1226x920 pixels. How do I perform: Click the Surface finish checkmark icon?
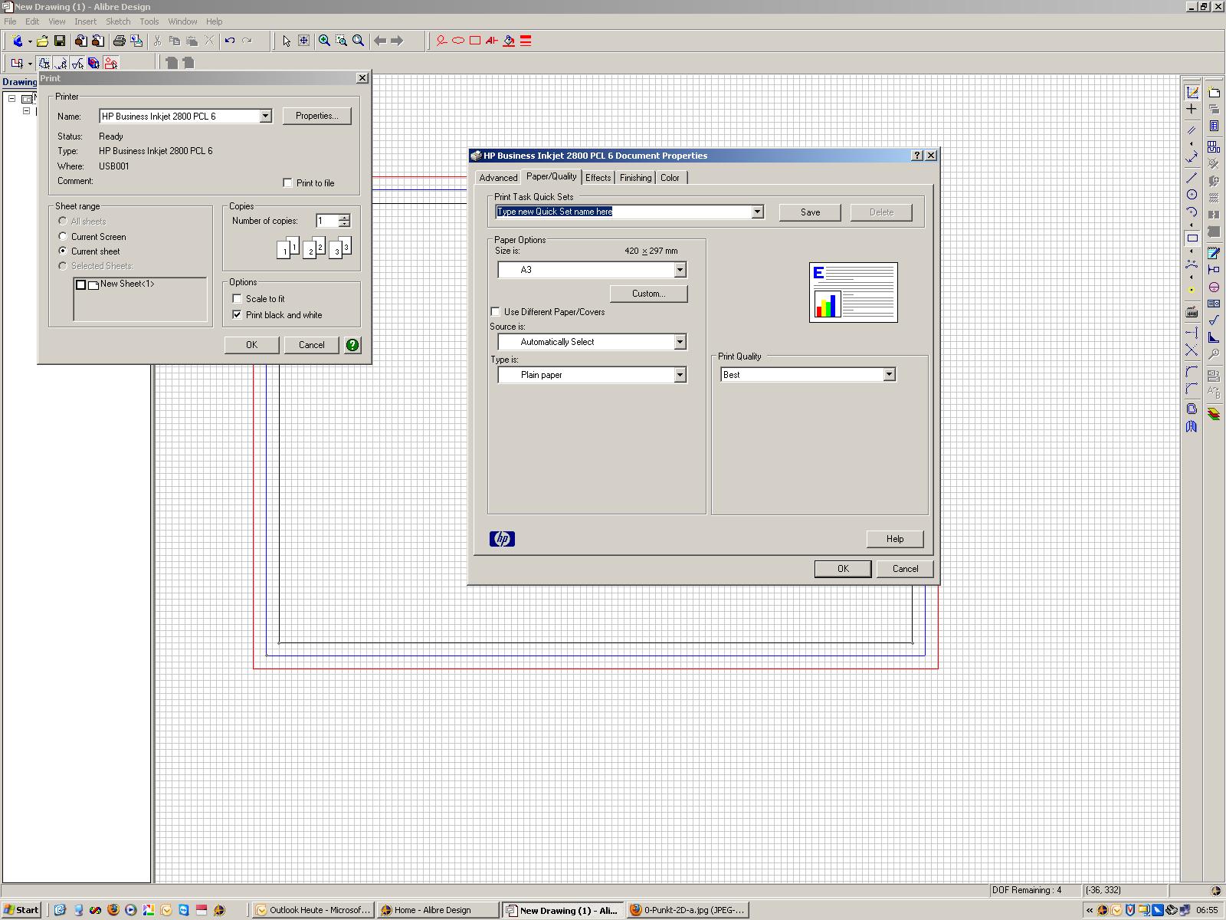[1214, 320]
